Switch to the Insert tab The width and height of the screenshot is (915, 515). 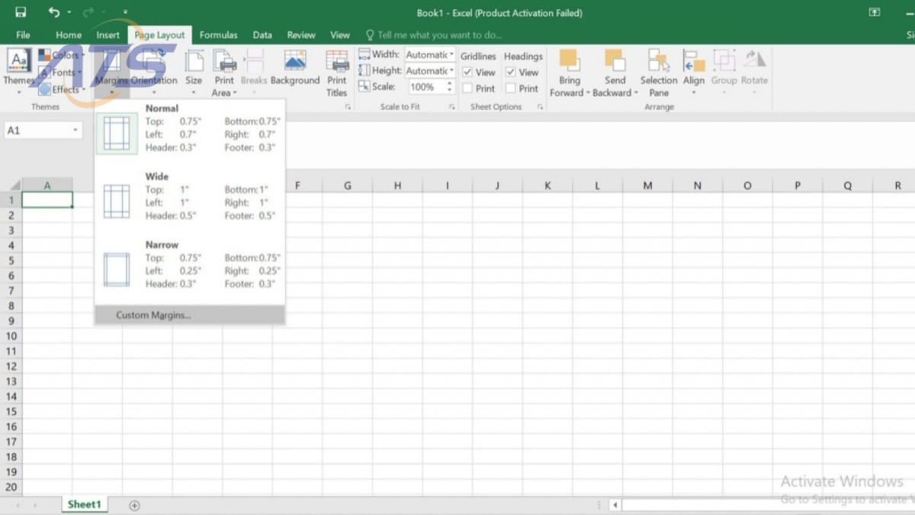point(108,35)
